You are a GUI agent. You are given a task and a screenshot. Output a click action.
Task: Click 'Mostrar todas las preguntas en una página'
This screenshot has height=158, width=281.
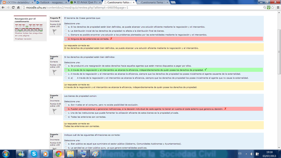click(x=28, y=34)
